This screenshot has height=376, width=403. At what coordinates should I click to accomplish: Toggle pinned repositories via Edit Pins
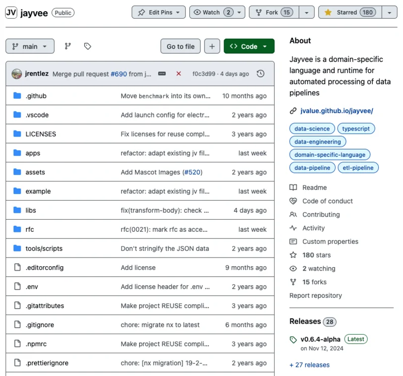coord(158,12)
